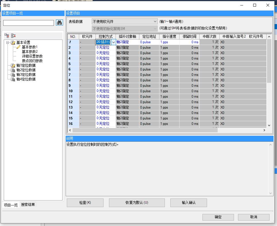Select 原点回归参数 in the tree

point(32,61)
